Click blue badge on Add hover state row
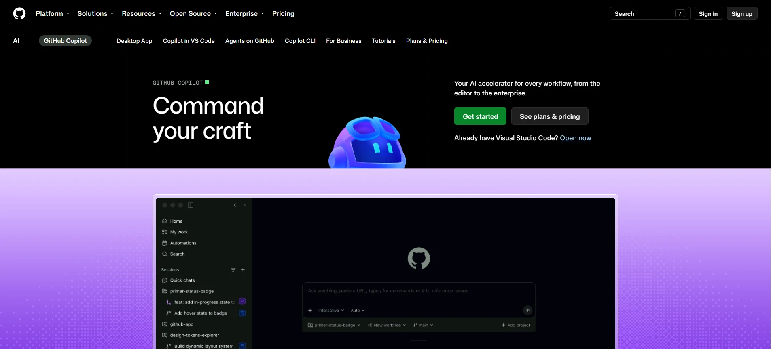The image size is (771, 349). pos(242,313)
